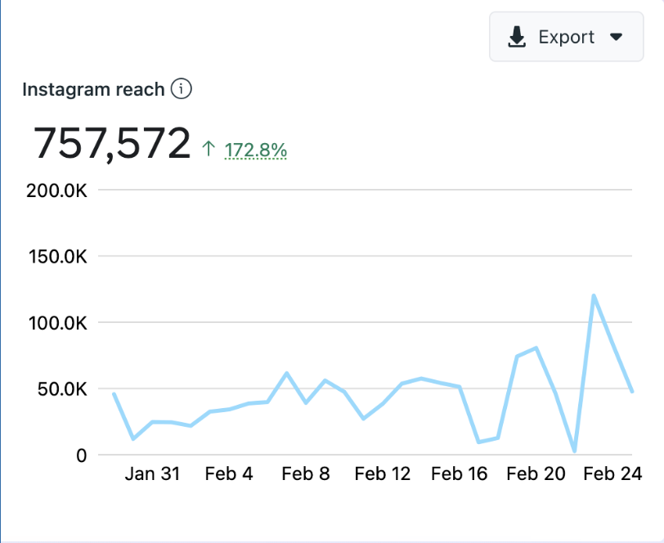Click the green up-arrow trend icon
664x543 pixels.
pos(209,149)
